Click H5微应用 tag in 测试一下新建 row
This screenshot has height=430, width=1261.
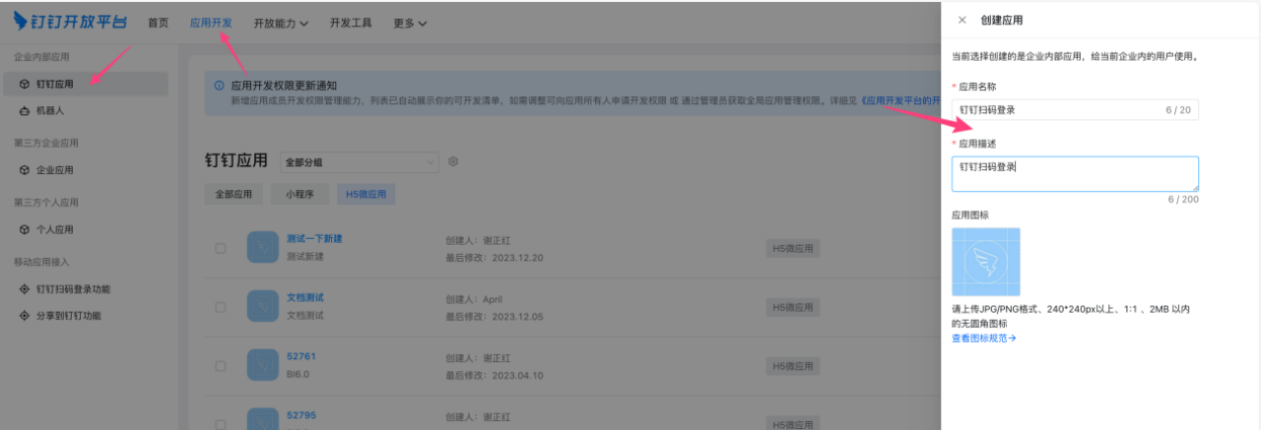tap(793, 249)
